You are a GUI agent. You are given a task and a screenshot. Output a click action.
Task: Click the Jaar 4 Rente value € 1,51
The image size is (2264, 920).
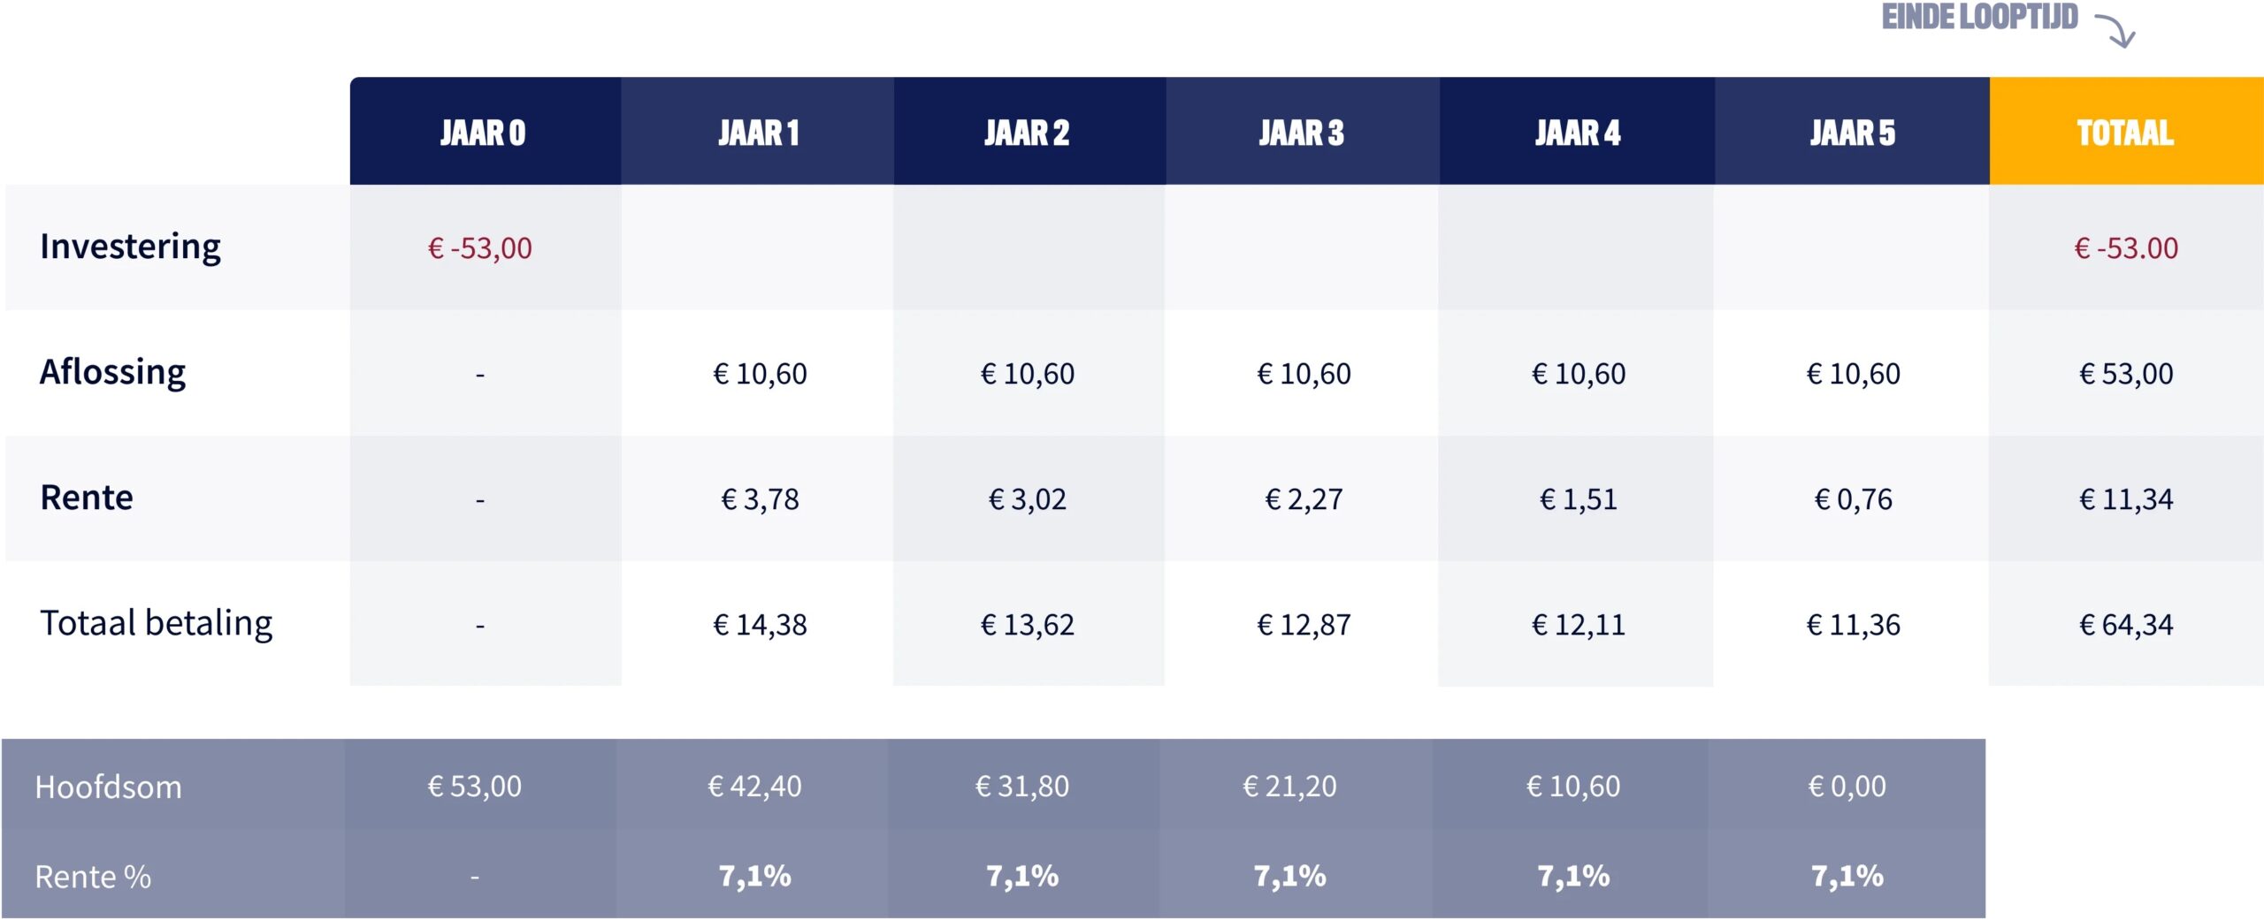tap(1578, 499)
